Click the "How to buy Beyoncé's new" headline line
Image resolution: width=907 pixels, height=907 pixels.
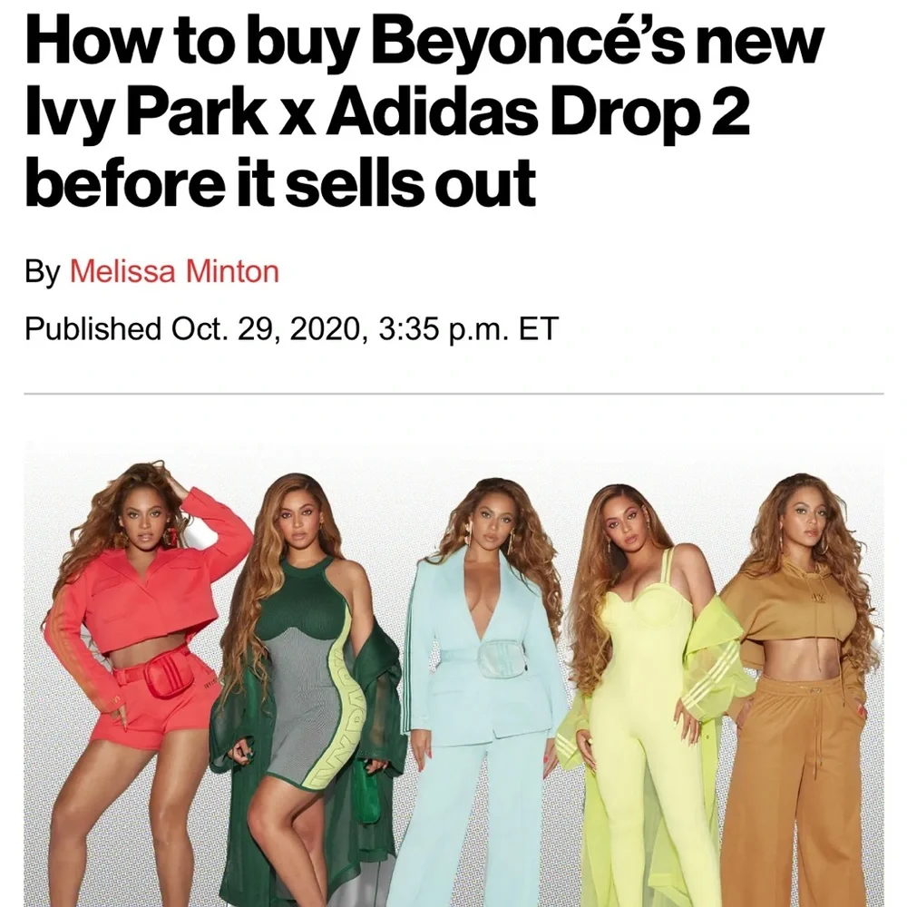(424, 43)
